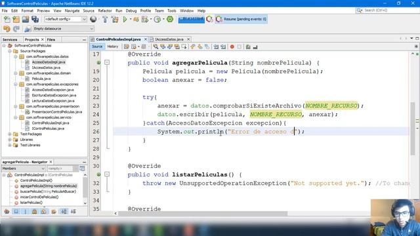Click the Source view button

pyautogui.click(x=97, y=47)
